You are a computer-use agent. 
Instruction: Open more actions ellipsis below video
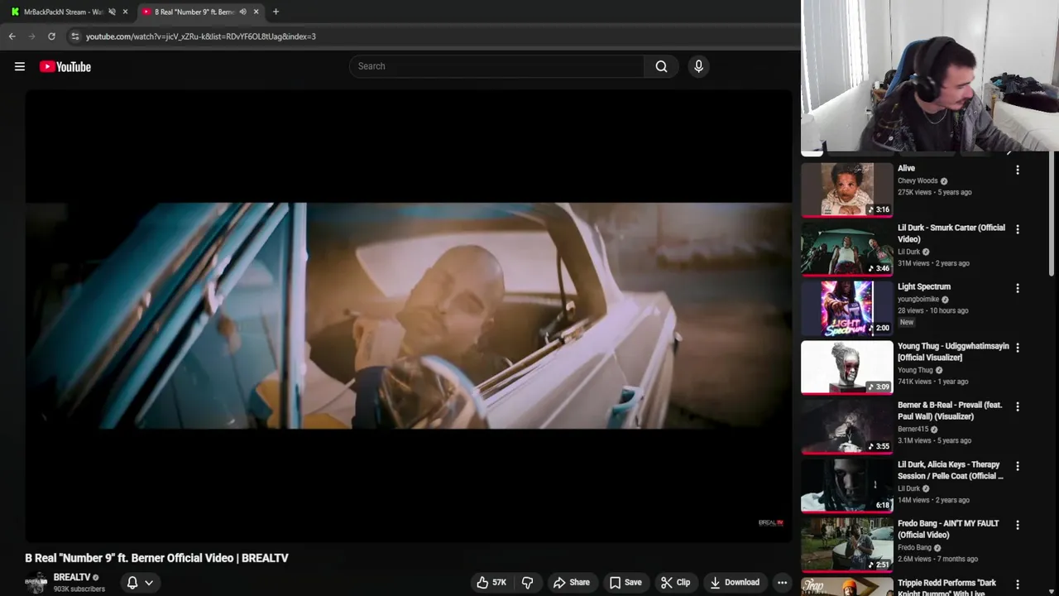782,583
